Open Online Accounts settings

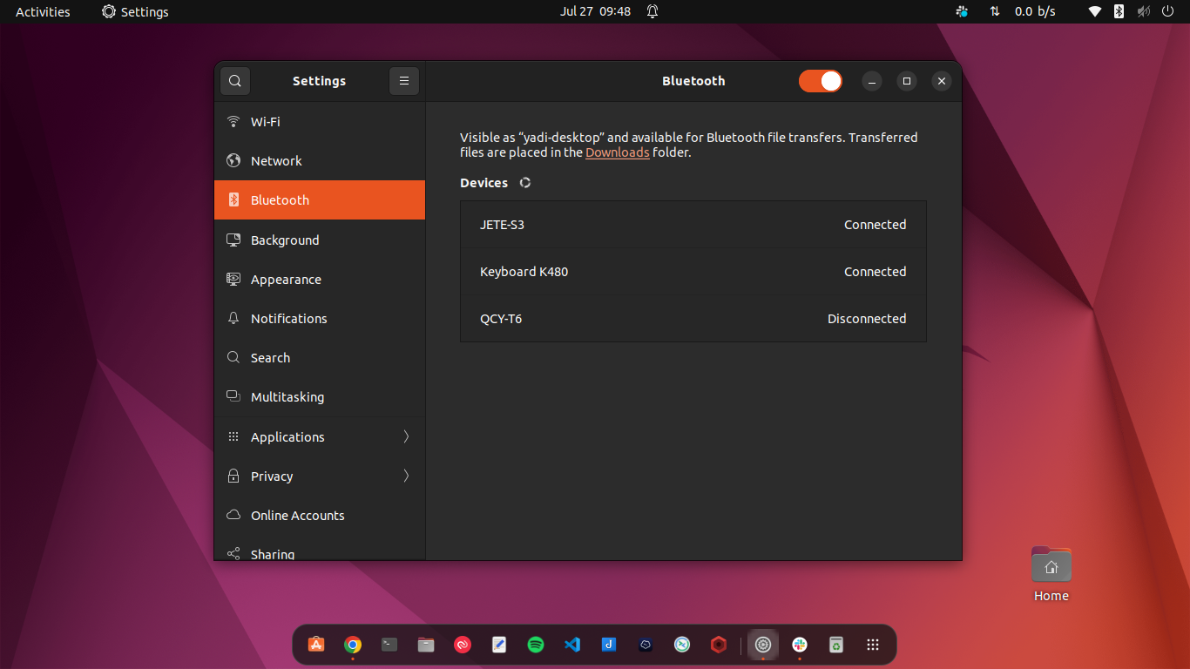320,516
